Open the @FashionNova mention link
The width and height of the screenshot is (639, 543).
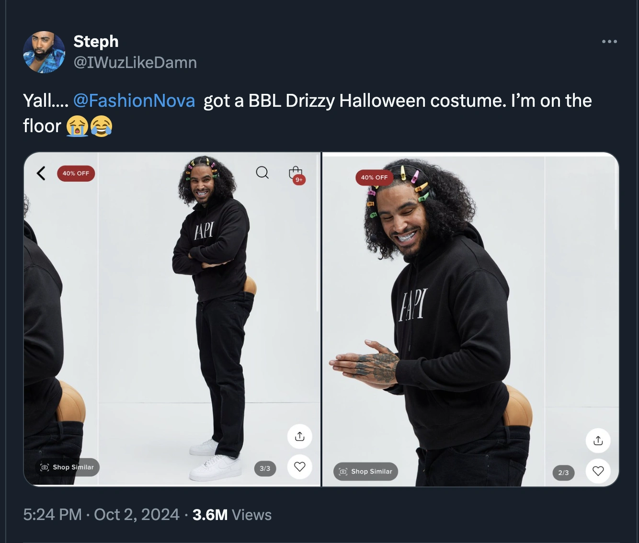134,101
